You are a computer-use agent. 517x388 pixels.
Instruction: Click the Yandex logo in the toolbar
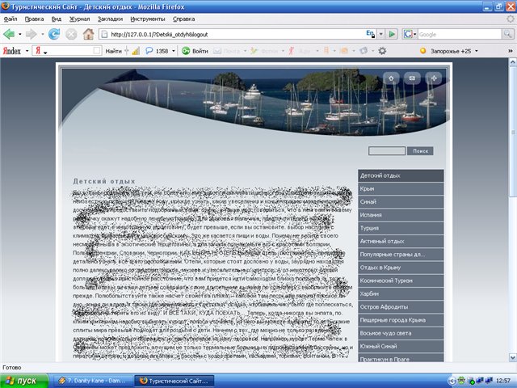pos(12,51)
